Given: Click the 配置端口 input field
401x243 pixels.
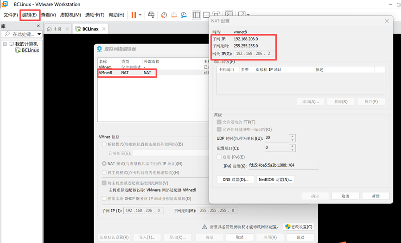Looking at the screenshot, I should (x=277, y=148).
